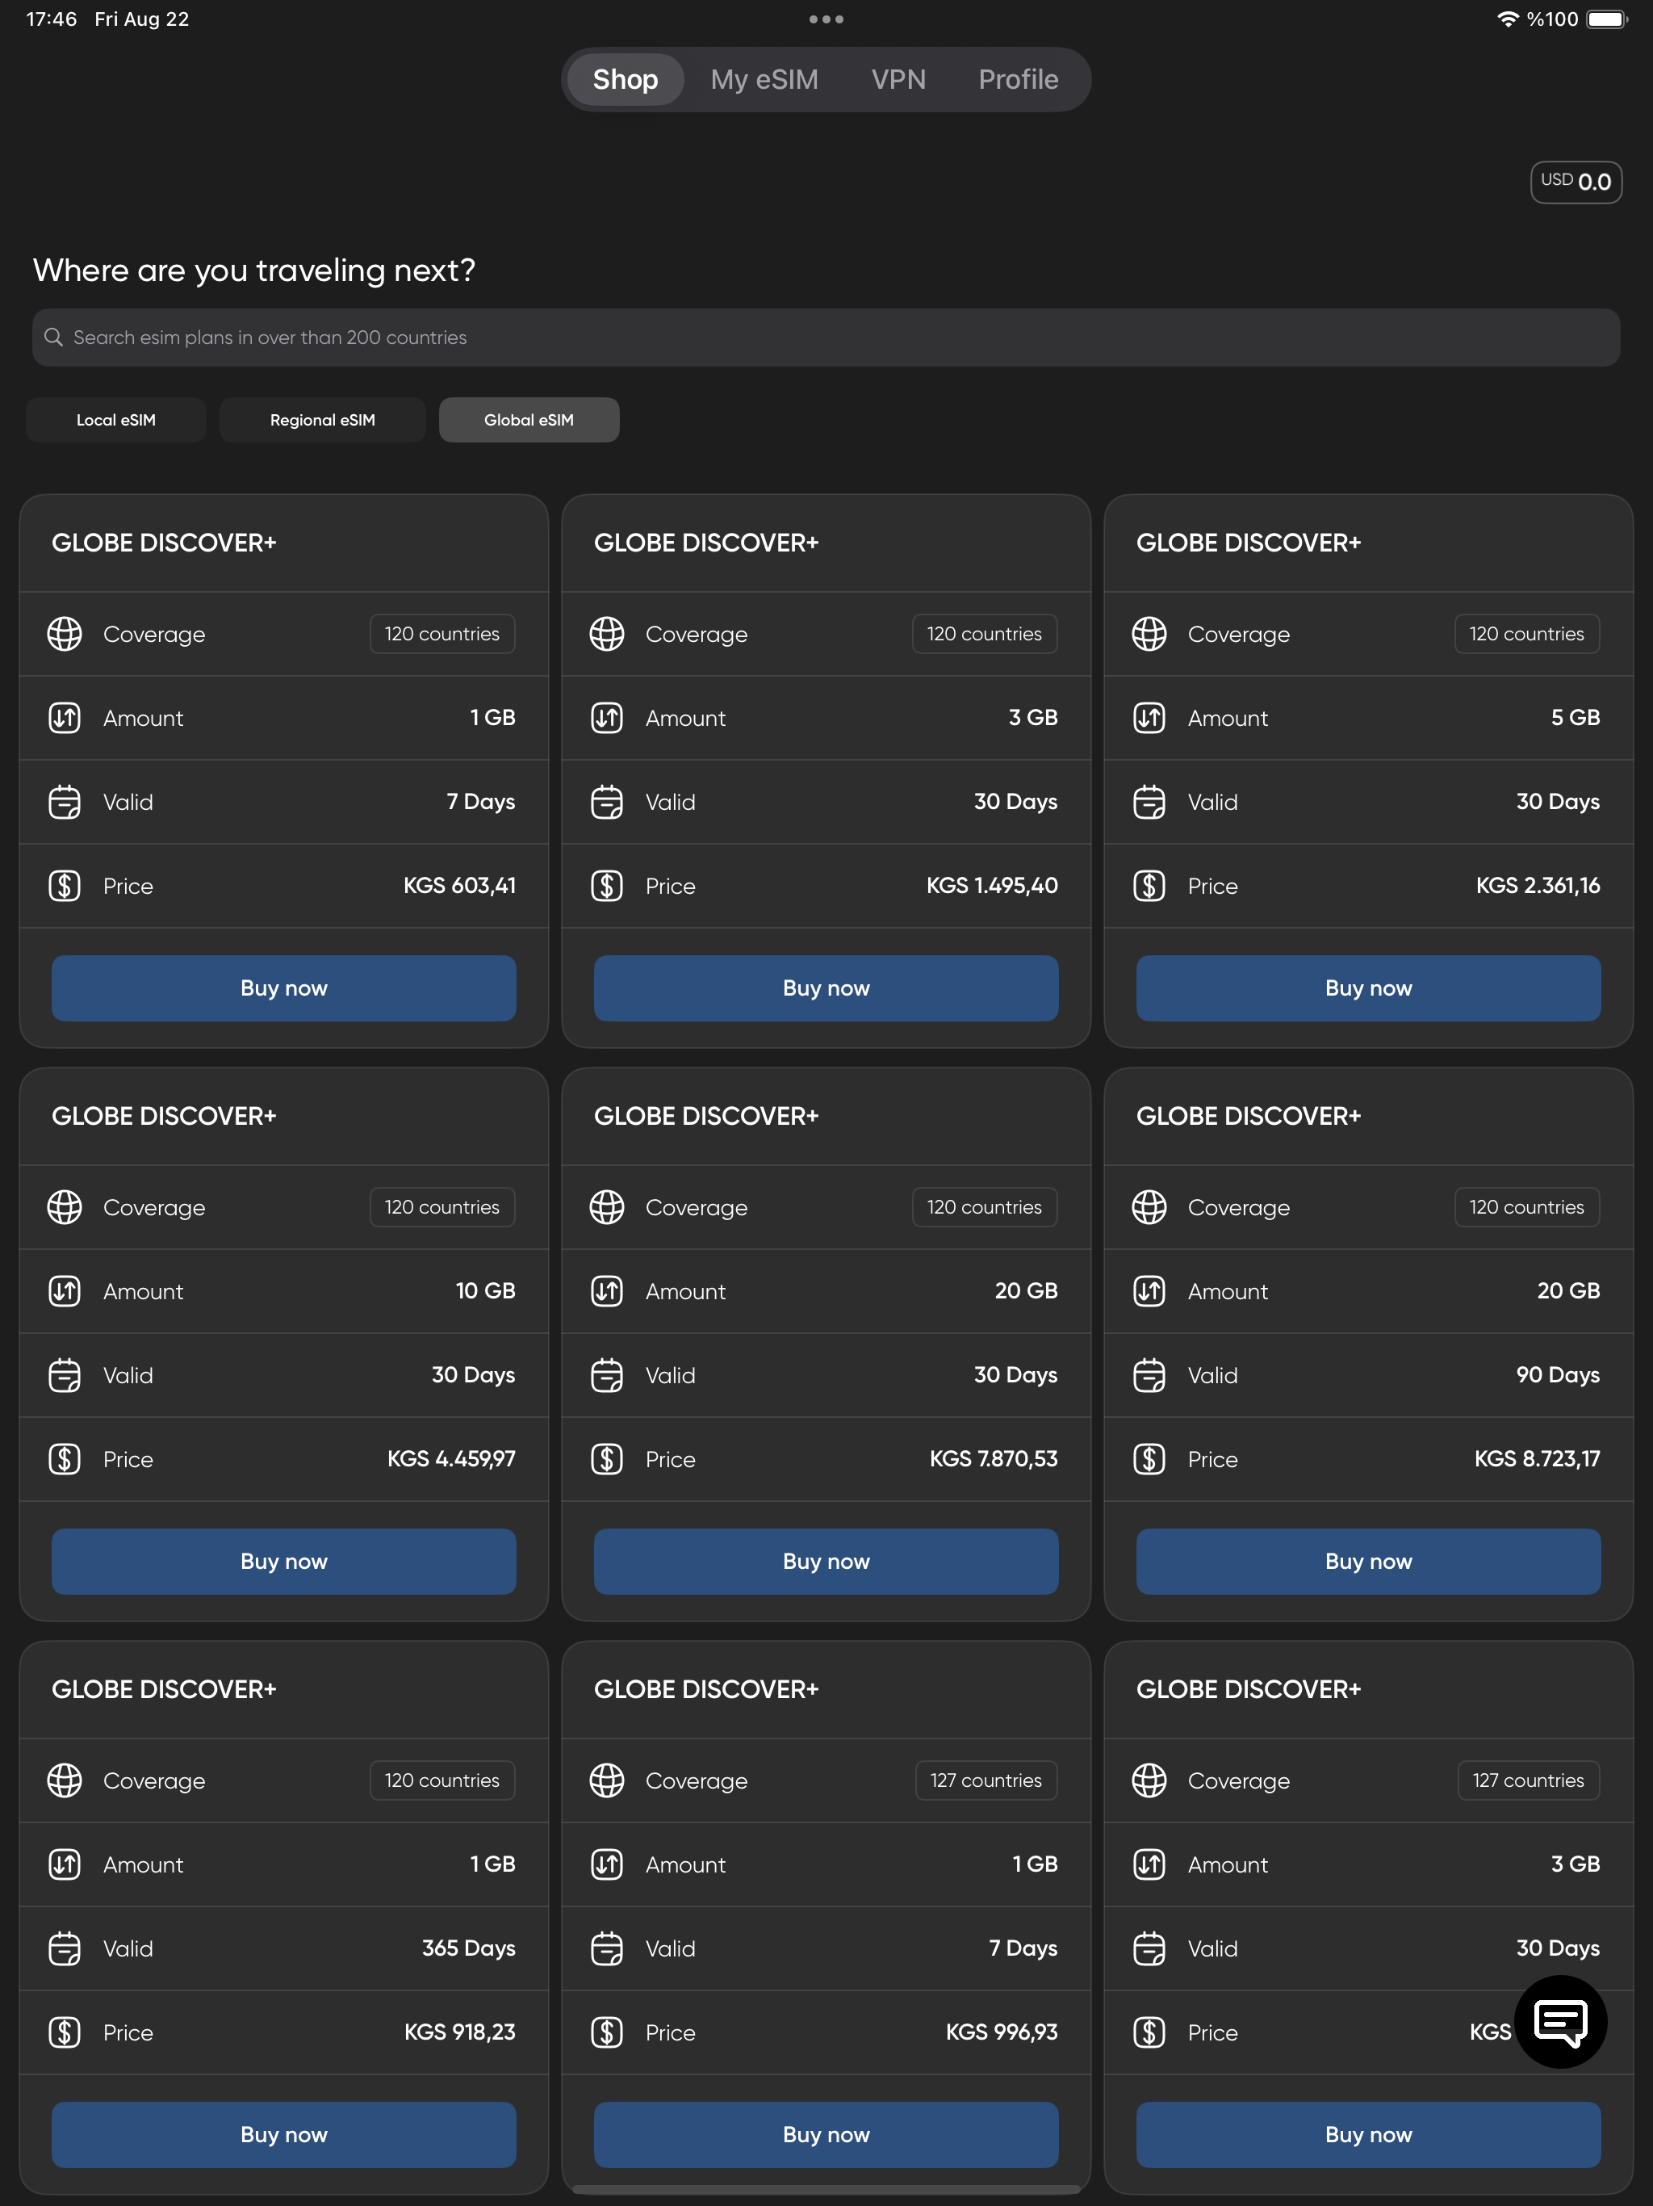
Task: Tap data icon on 365 Days card
Action: pos(65,1864)
